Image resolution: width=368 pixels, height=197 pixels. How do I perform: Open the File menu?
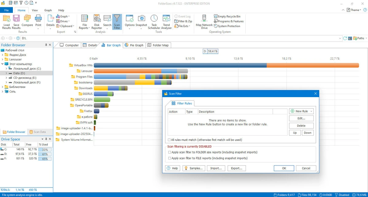click(6, 10)
